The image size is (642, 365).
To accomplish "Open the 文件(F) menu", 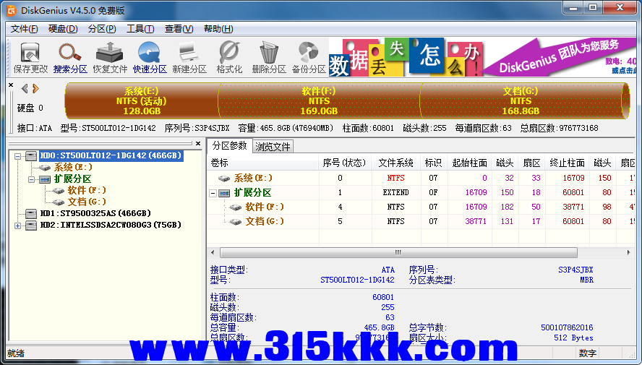I will click(x=24, y=29).
